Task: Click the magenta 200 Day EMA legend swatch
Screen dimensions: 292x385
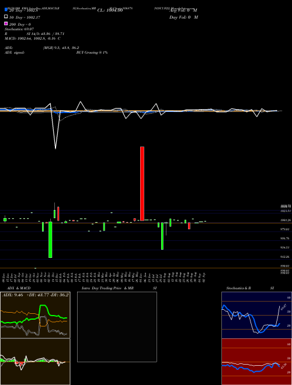Action: tap(6, 23)
